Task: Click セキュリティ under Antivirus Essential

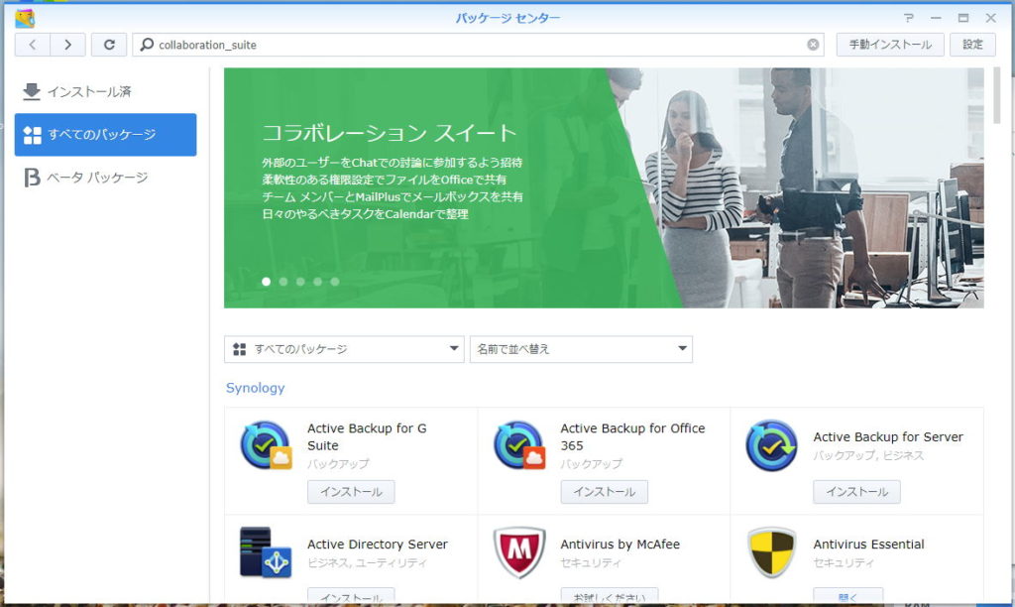Action: pos(844,563)
